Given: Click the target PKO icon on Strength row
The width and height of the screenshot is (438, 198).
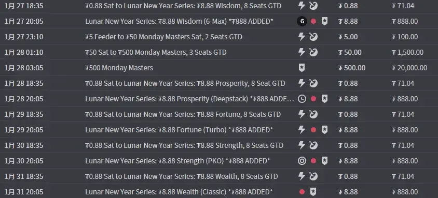Looking at the screenshot, I should pos(302,161).
